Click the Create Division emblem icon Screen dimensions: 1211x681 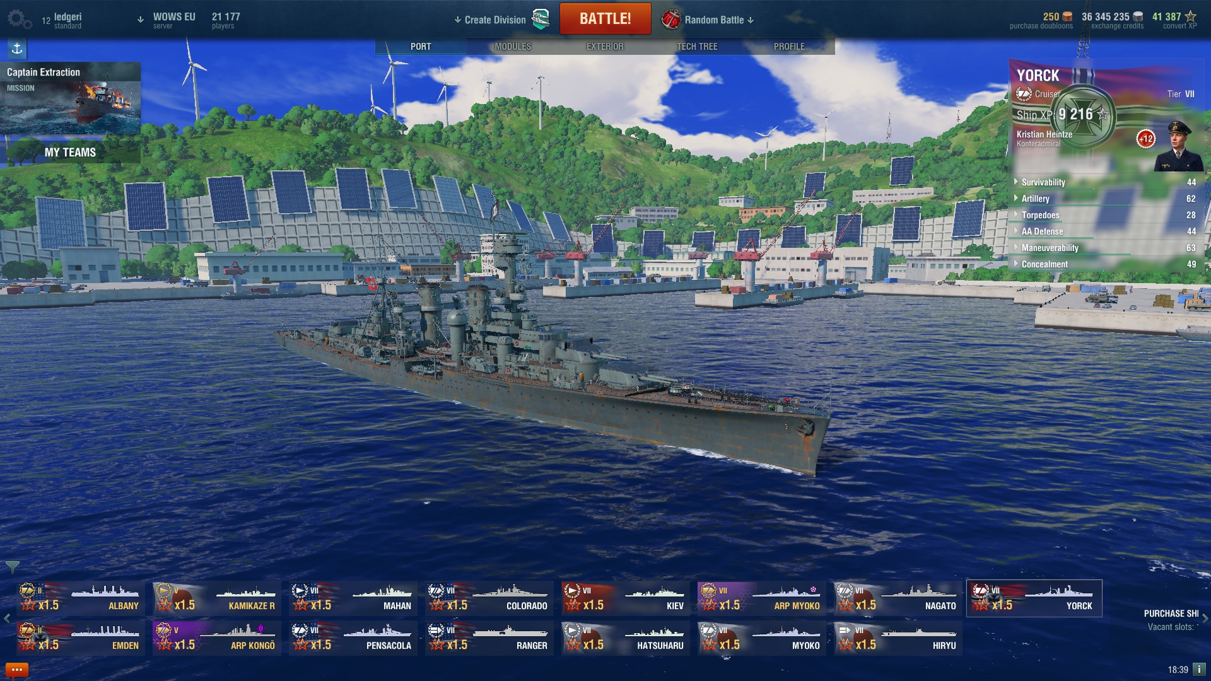coord(541,20)
